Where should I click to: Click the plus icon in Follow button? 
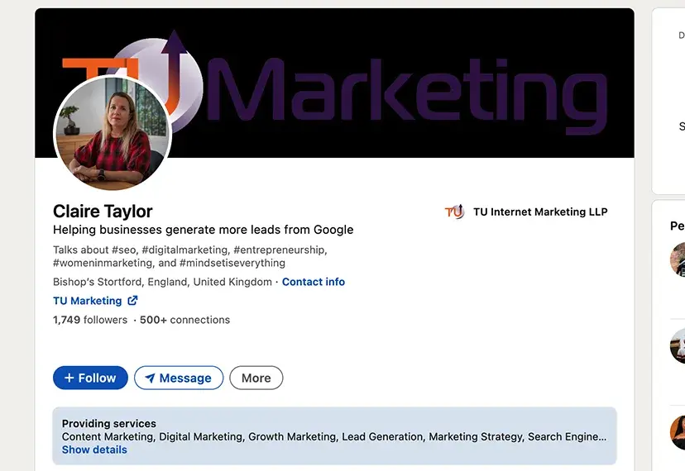[x=69, y=378]
